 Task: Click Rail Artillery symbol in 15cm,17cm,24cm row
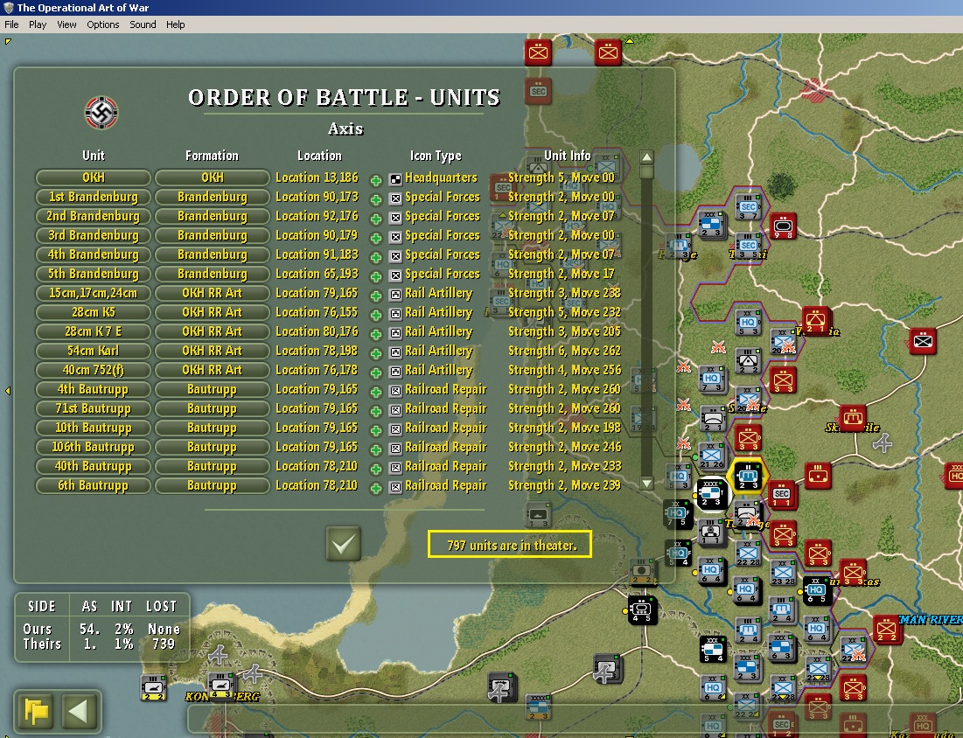coord(395,295)
